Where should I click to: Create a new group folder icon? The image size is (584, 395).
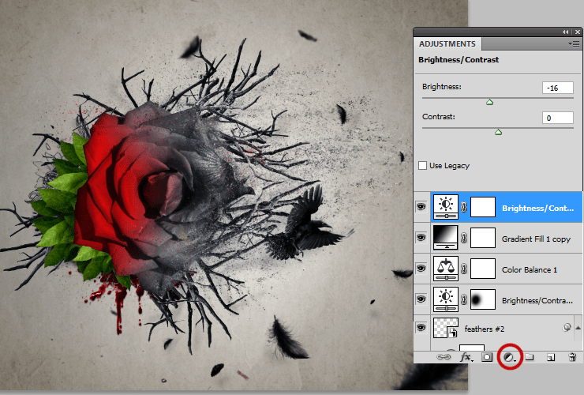pos(530,357)
